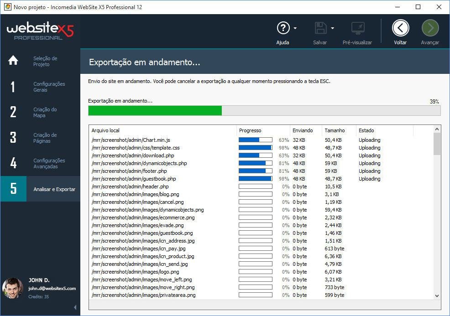Select the Chart.min.js upload row
Viewport: 450px width, 316px height.
[261, 140]
